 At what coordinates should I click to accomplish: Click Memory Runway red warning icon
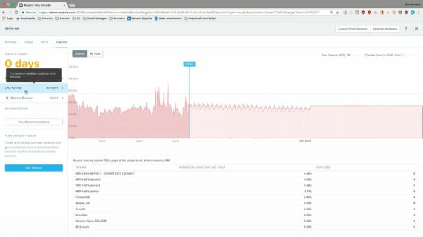7,98
